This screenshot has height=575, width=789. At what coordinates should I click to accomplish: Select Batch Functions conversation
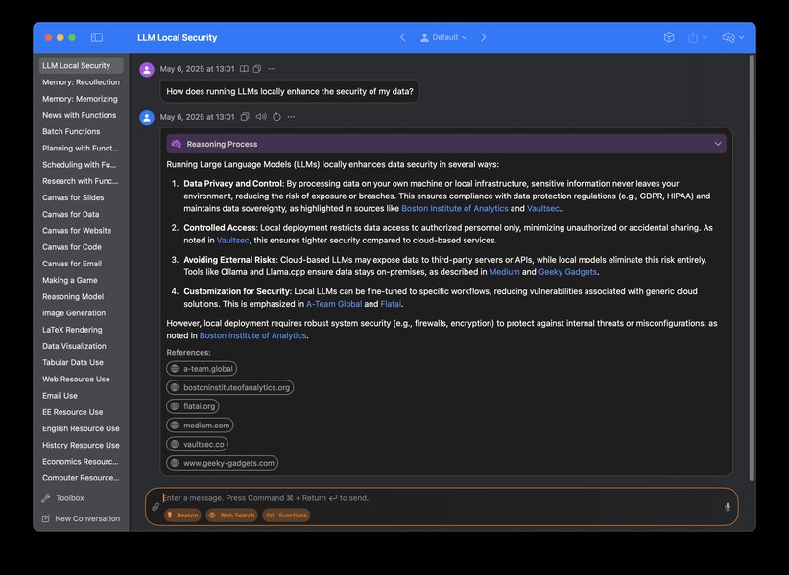pyautogui.click(x=81, y=131)
